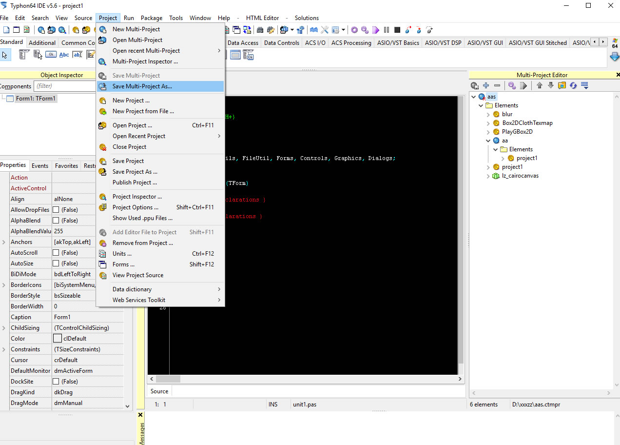Viewport: 620px width, 445px height.
Task: Expand the Box2DClothTexmap node
Action: point(488,123)
